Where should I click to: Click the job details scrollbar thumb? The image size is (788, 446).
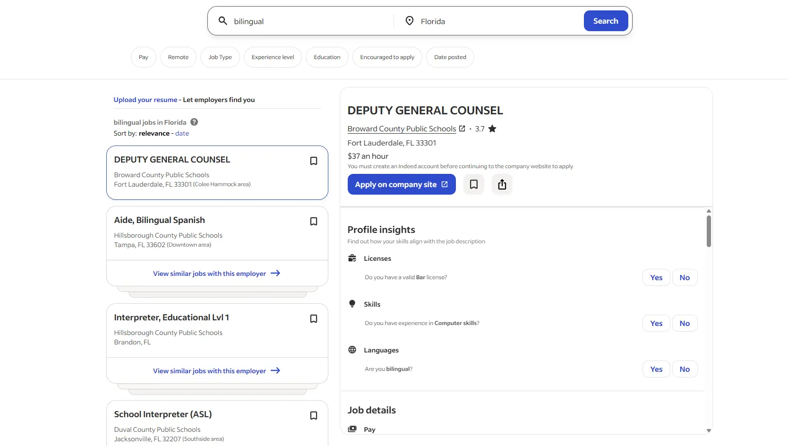coord(709,231)
